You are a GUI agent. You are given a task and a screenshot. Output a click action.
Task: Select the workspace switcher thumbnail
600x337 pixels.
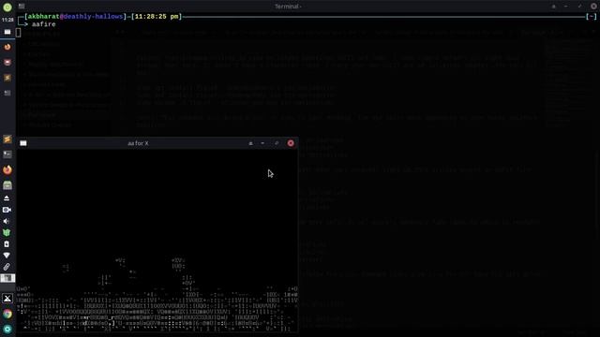coord(7,278)
